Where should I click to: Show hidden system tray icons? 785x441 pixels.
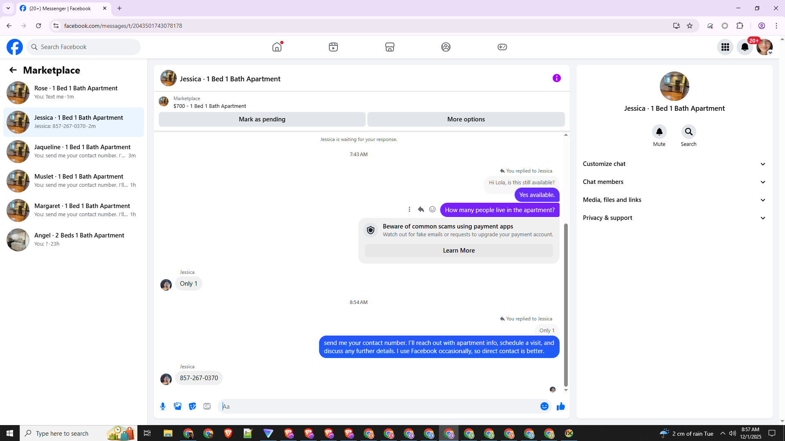(723, 433)
